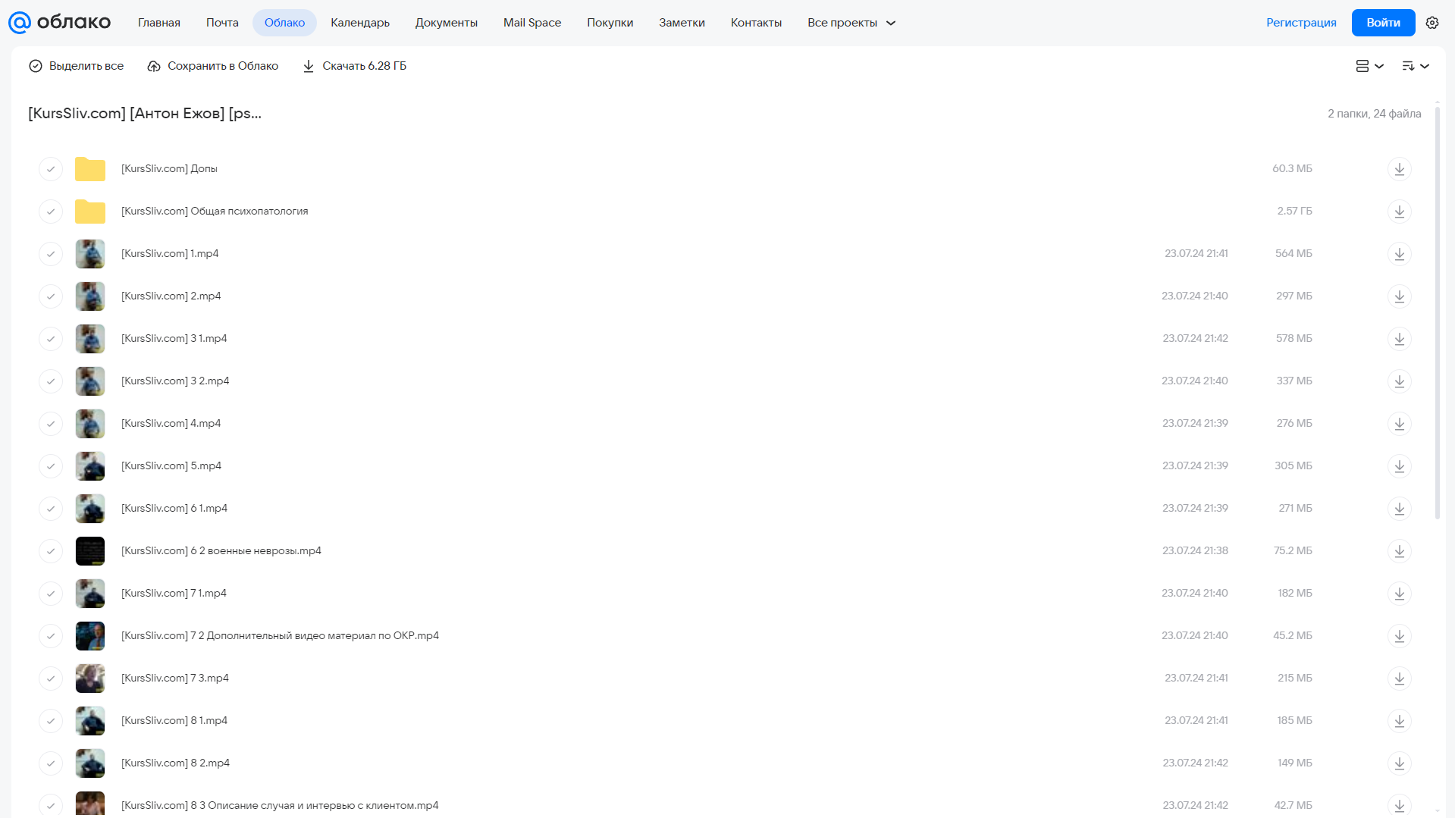Viewport: 1455px width, 818px height.
Task: Download the 4.mp4 file via its icon
Action: coord(1399,424)
